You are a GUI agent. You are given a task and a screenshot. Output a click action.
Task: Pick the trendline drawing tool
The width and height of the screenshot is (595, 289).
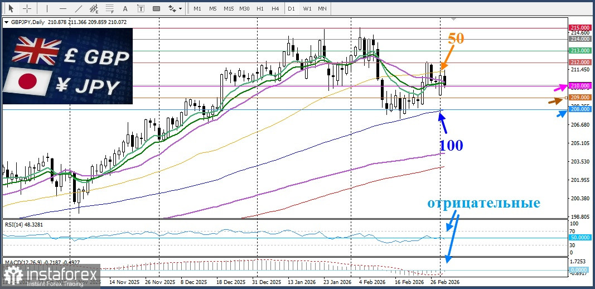[x=79, y=8]
